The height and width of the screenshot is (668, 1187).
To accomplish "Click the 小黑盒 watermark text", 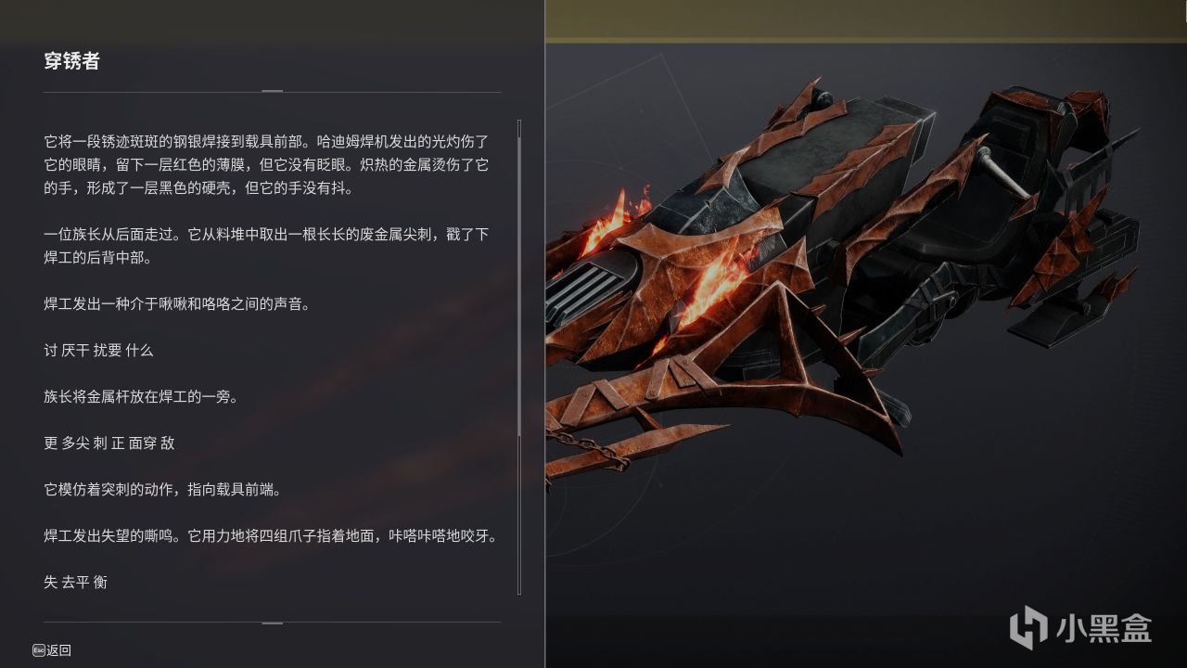I will click(x=1104, y=628).
